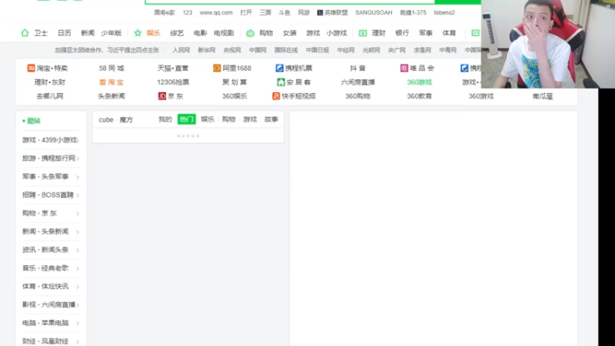
Task: Open the 抖音 link
Action: pos(357,68)
